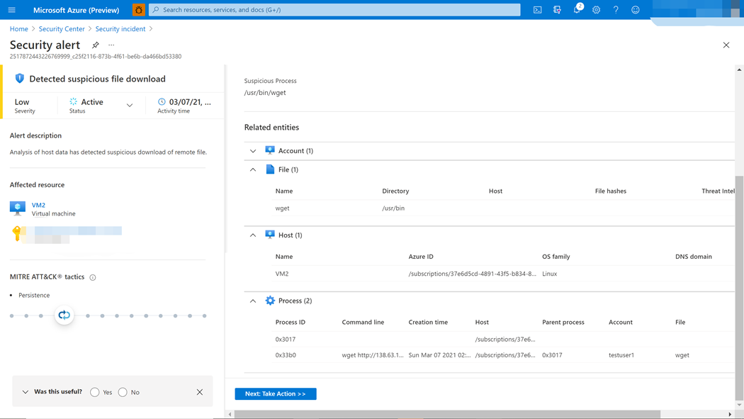Click the testuser1 account cell
This screenshot has width=744, height=419.
pos(621,355)
